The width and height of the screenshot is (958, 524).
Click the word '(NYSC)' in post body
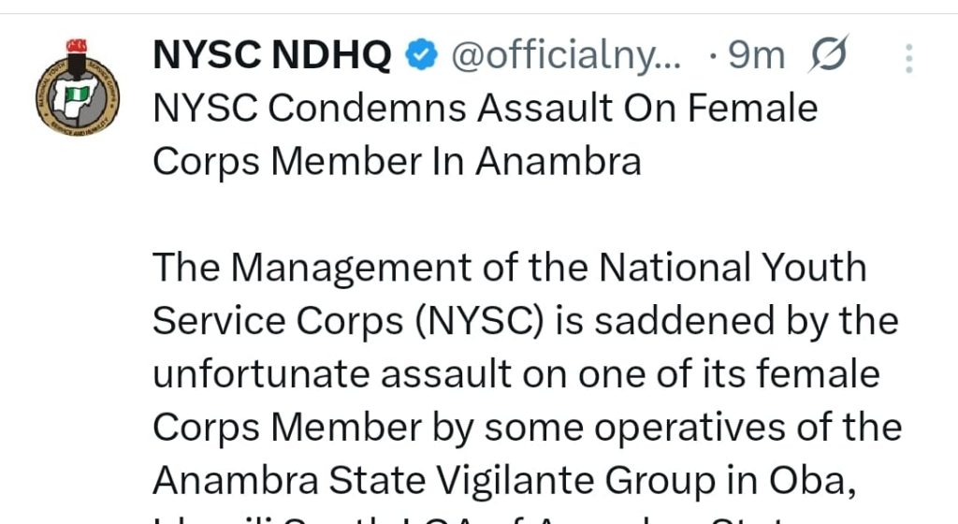(x=479, y=322)
